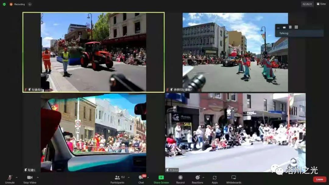
Task: Open the View layout menu
Action: [321, 4]
